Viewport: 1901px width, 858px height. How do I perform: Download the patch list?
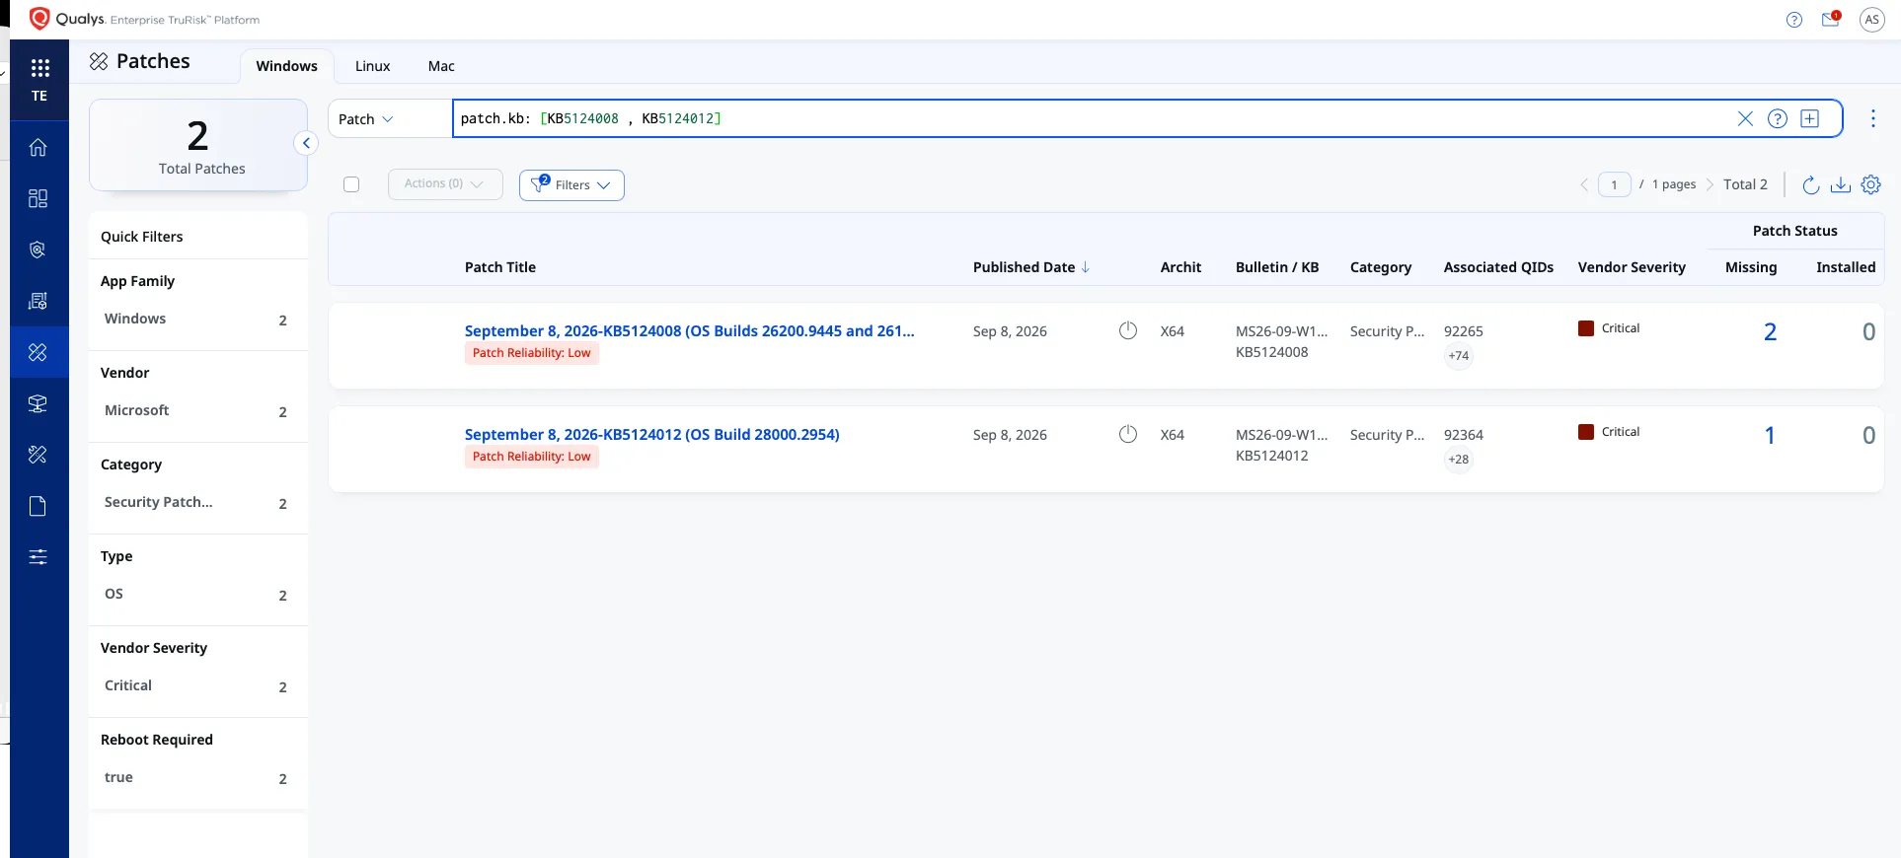[1840, 184]
